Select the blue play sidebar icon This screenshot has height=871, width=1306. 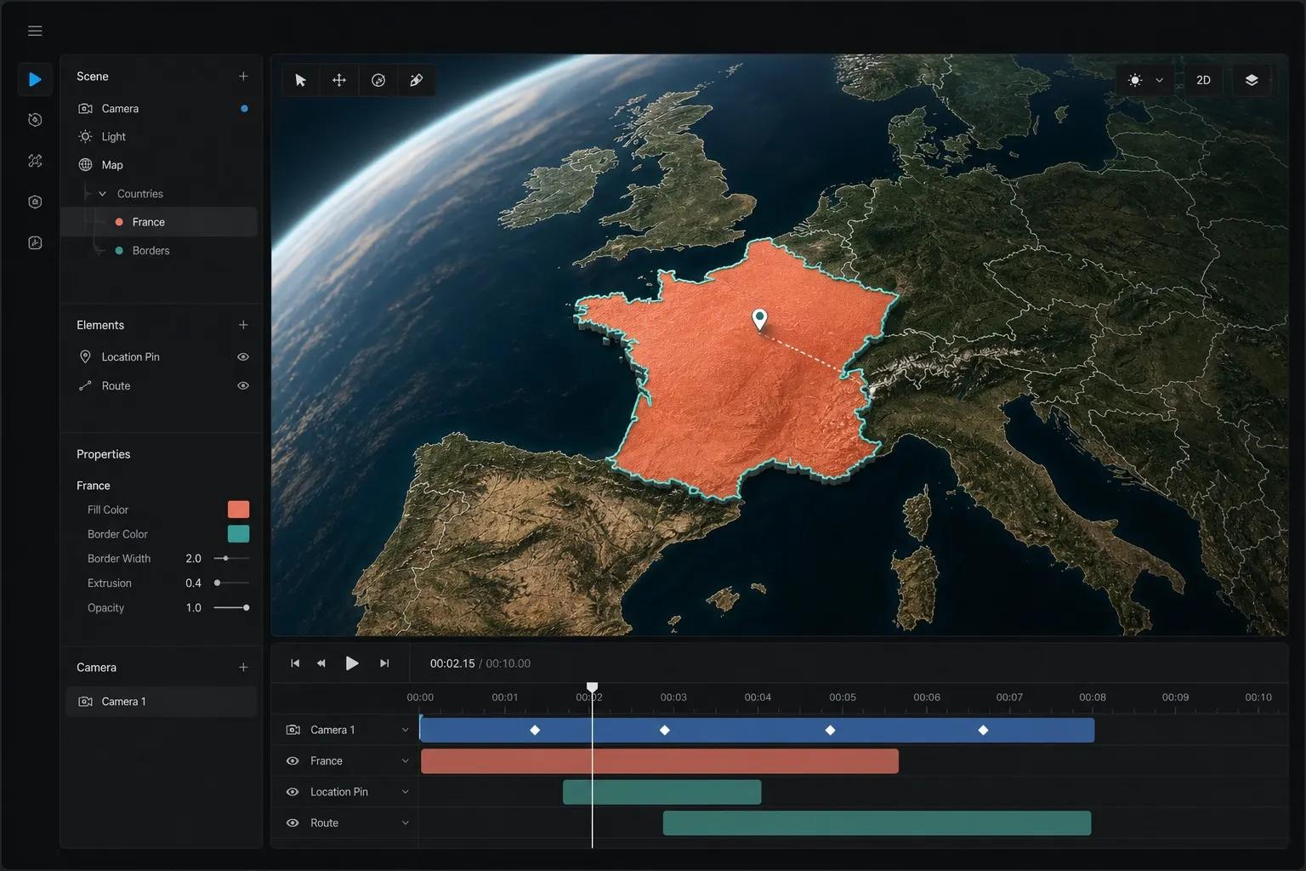point(35,79)
